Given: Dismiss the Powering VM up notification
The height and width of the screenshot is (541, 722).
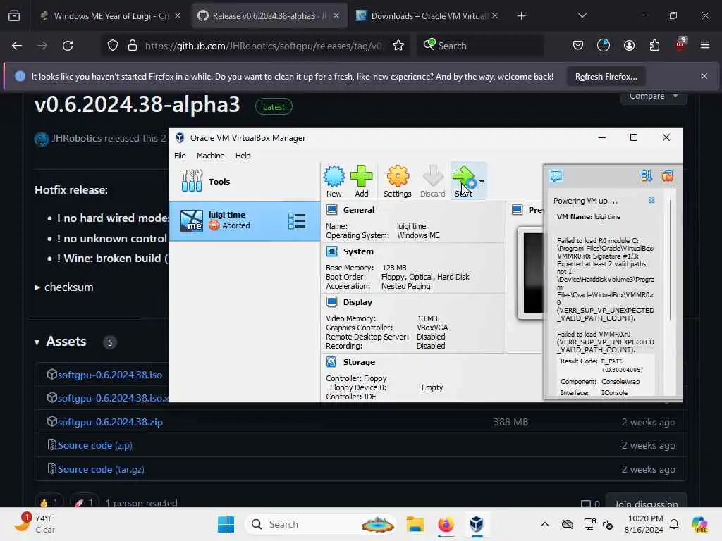Looking at the screenshot, I should (x=651, y=200).
